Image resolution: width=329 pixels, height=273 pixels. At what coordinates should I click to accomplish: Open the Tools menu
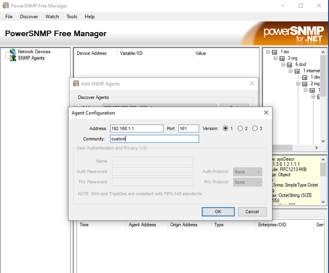tap(72, 17)
